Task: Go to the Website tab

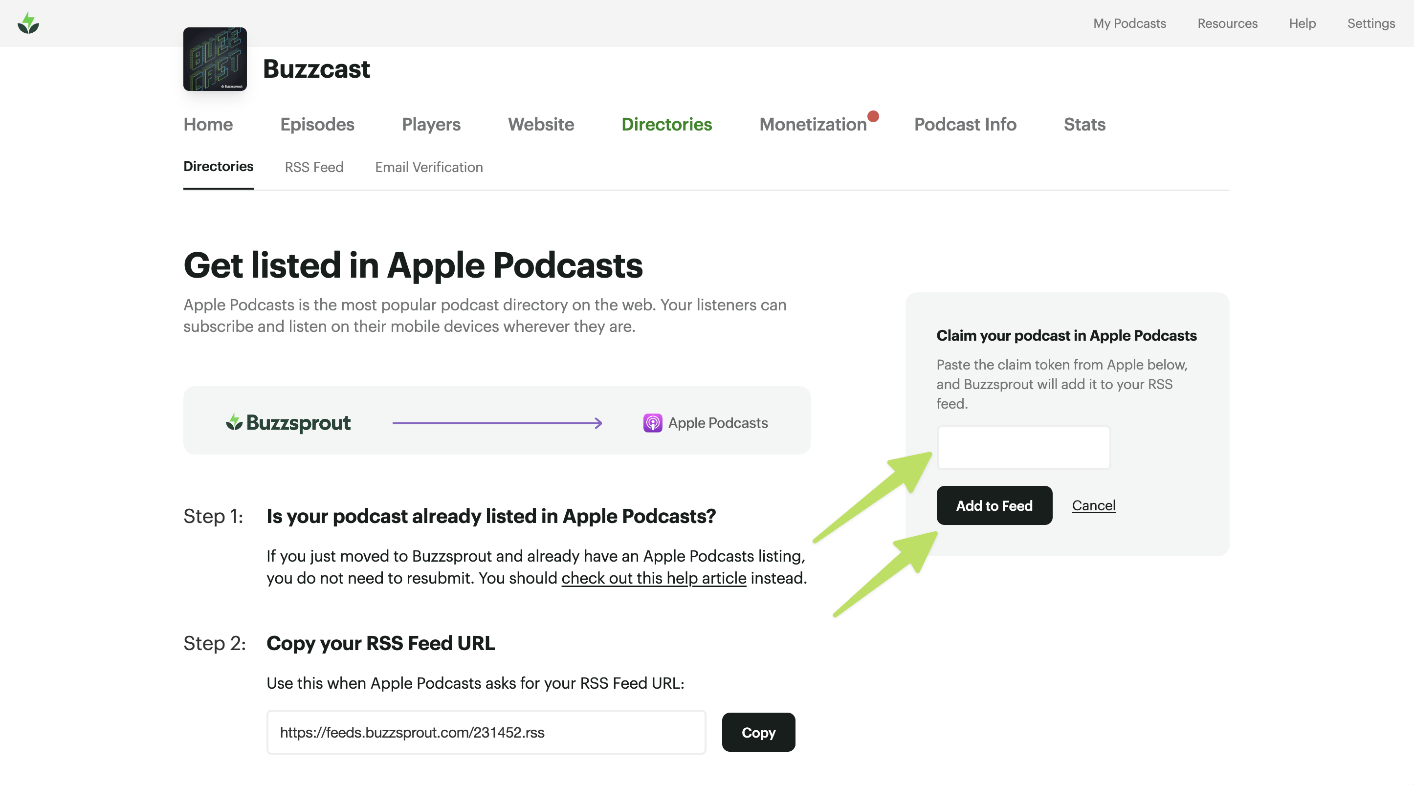Action: pyautogui.click(x=541, y=125)
